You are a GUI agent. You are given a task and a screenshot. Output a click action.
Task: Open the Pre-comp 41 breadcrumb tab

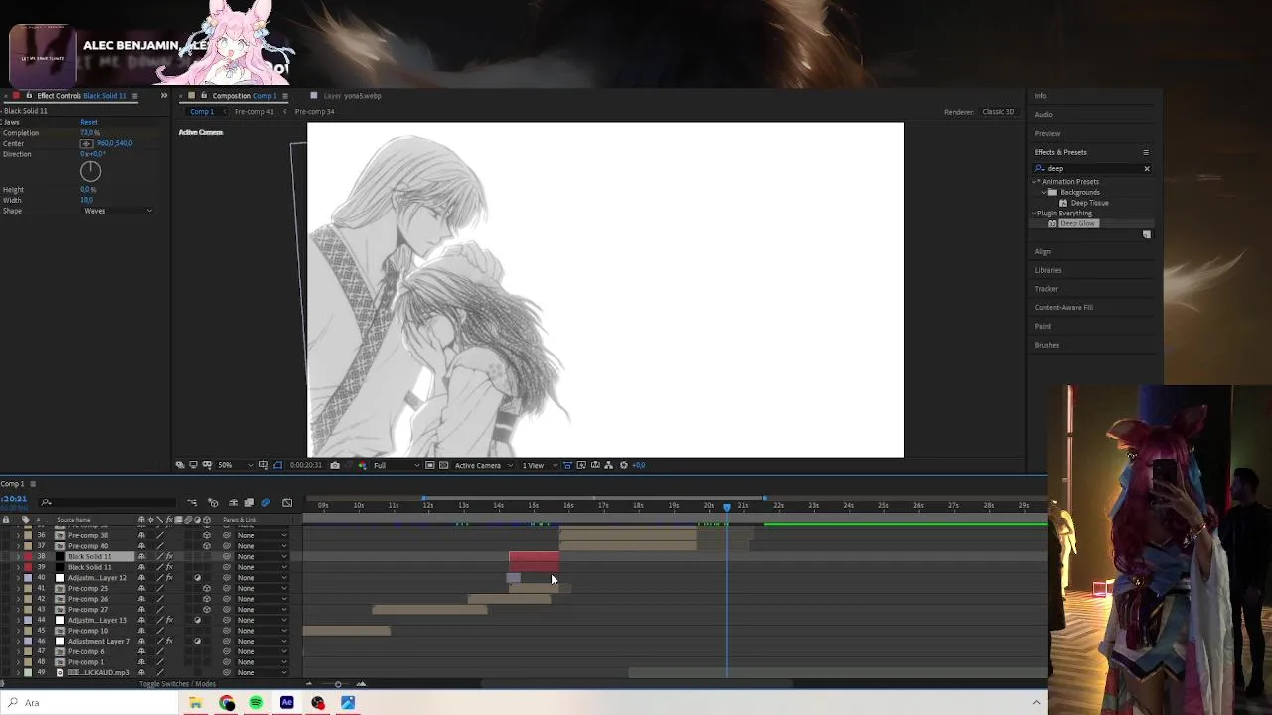(x=254, y=112)
